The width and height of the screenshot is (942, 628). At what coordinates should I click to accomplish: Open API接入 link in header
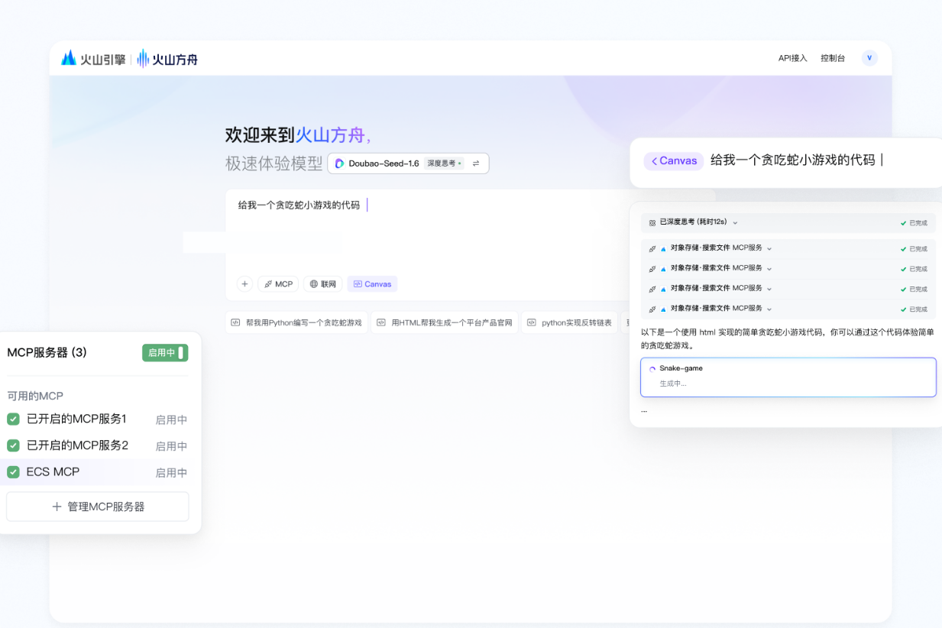792,58
